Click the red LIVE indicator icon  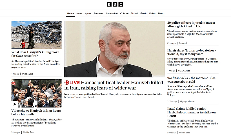pos(66,82)
